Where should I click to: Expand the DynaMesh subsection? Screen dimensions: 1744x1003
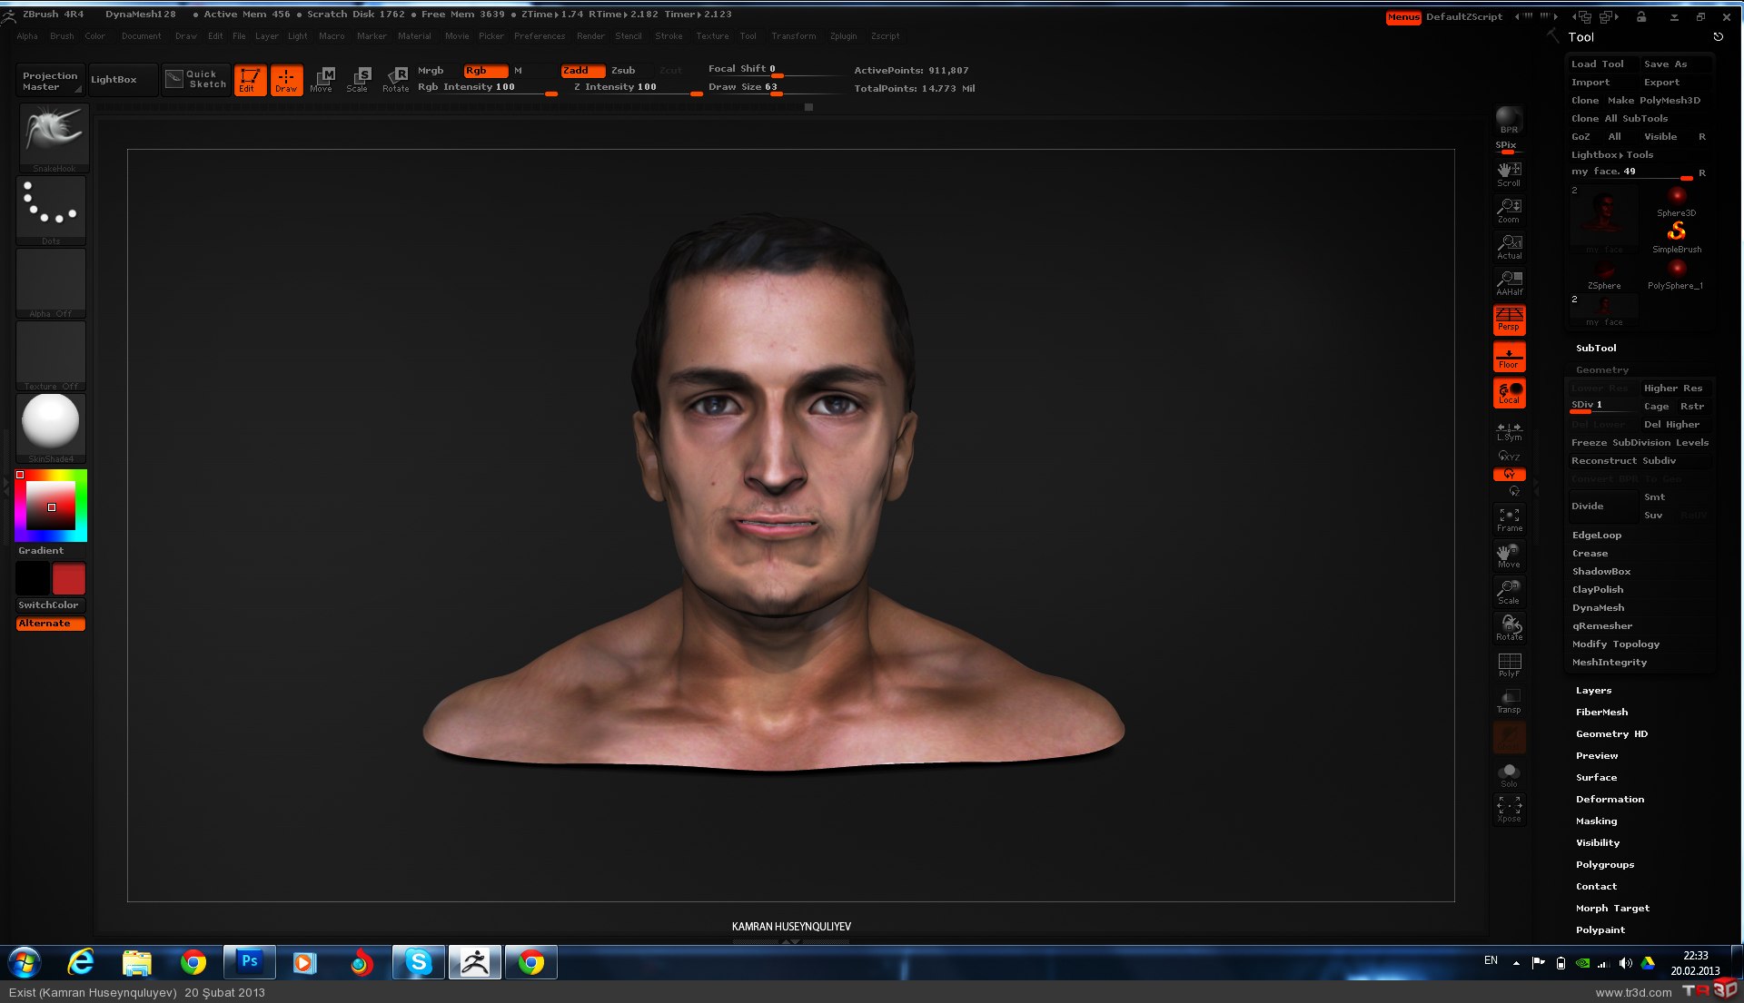1599,608
